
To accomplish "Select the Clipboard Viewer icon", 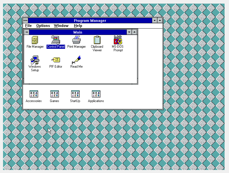I will [x=97, y=40].
